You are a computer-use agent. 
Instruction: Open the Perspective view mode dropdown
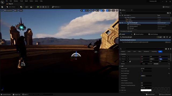[8, 10]
